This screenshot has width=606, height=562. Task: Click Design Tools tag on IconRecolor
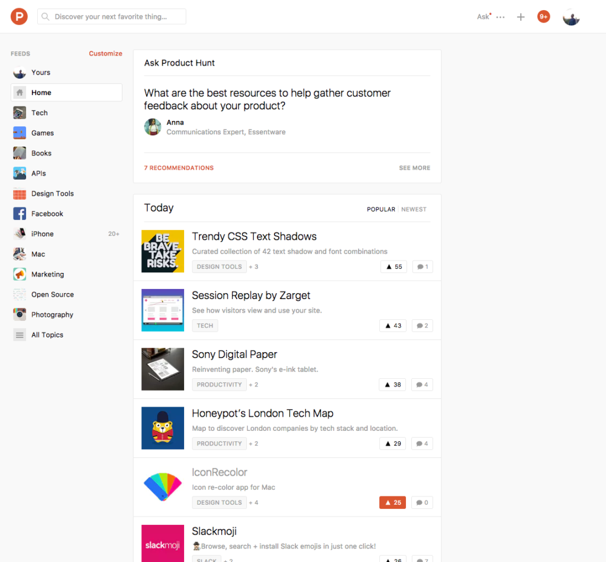click(x=219, y=502)
